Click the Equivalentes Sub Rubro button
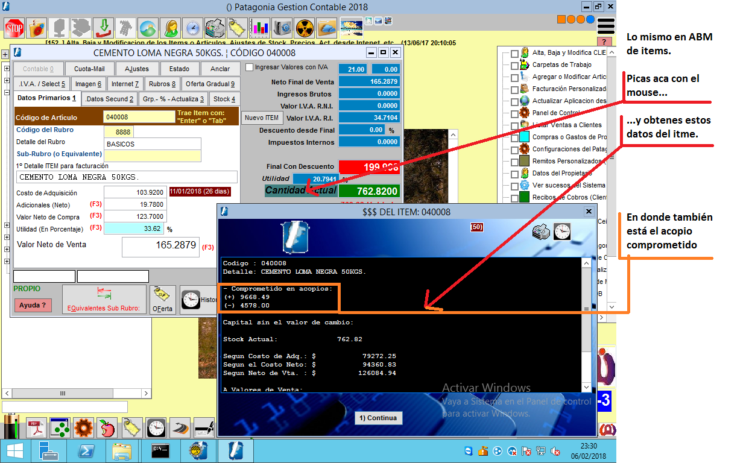Image resolution: width=749 pixels, height=463 pixels. tap(104, 300)
